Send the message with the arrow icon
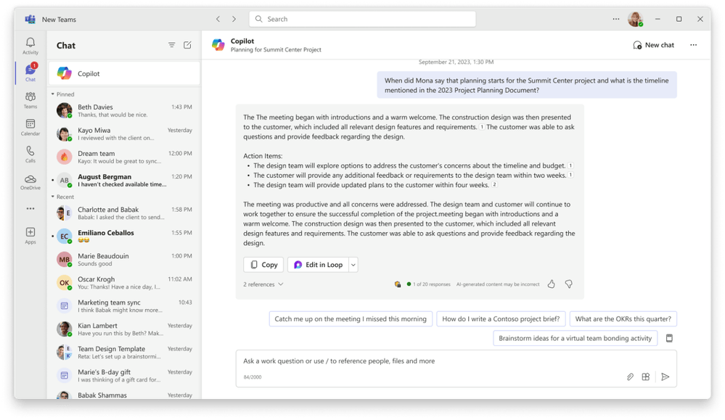The width and height of the screenshot is (725, 420). pos(665,377)
